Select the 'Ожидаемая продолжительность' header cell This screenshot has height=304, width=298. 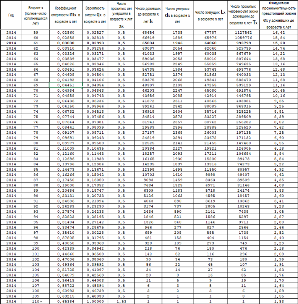[x=279, y=15]
